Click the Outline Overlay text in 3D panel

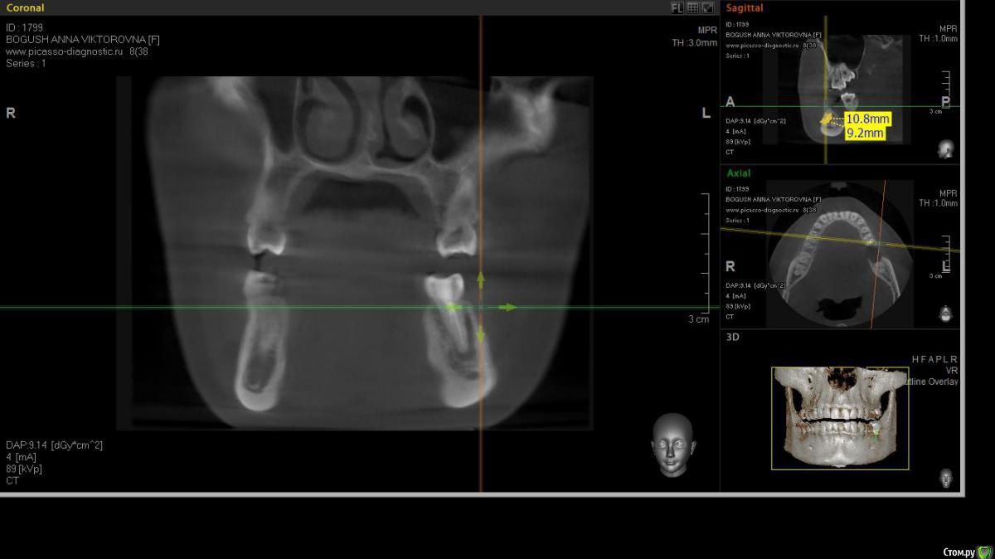(x=941, y=382)
